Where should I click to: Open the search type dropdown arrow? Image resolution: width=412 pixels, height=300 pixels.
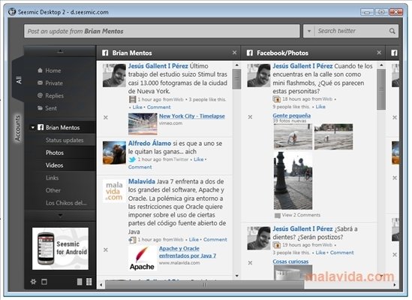(x=309, y=31)
